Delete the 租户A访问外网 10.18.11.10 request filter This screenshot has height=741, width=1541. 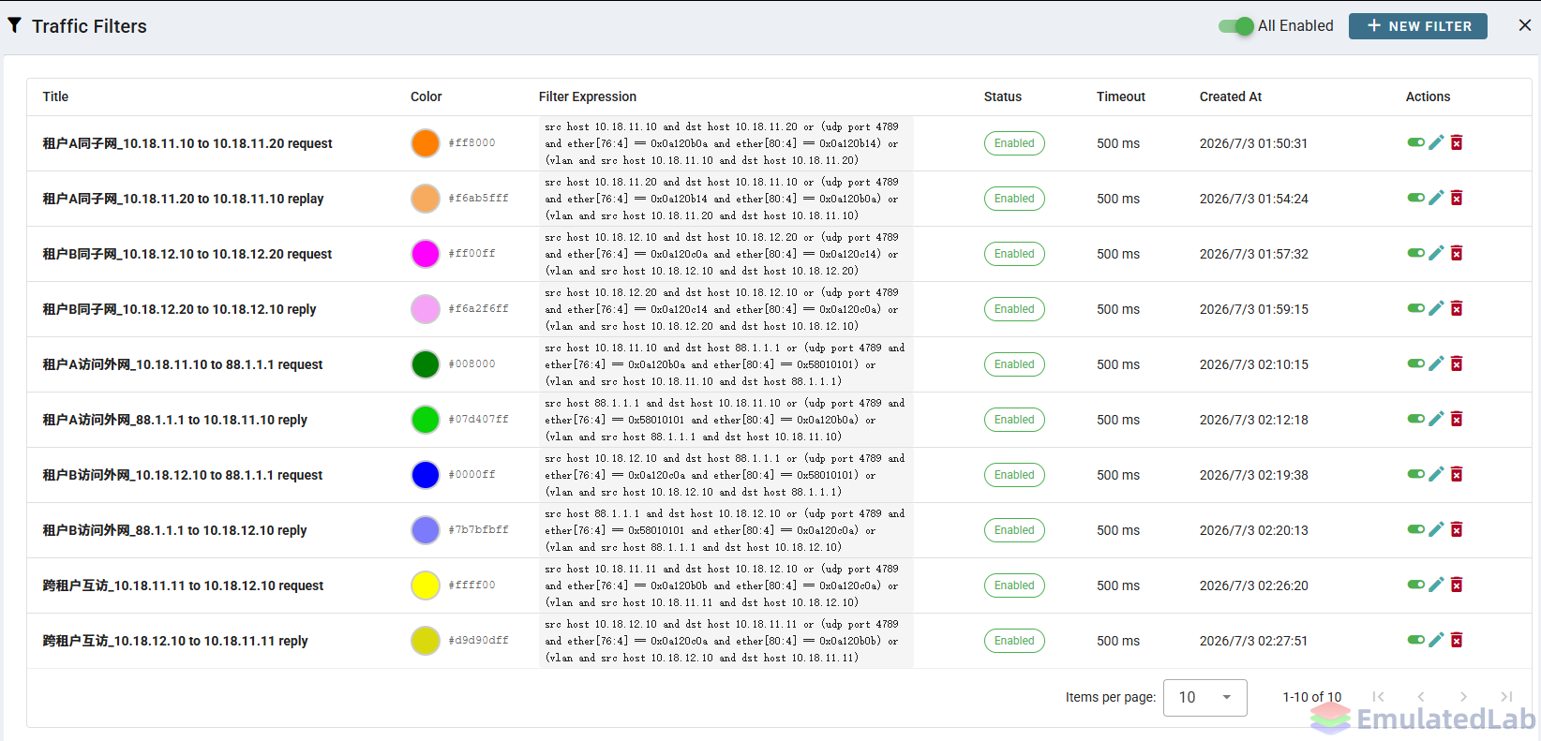pyautogui.click(x=1457, y=363)
